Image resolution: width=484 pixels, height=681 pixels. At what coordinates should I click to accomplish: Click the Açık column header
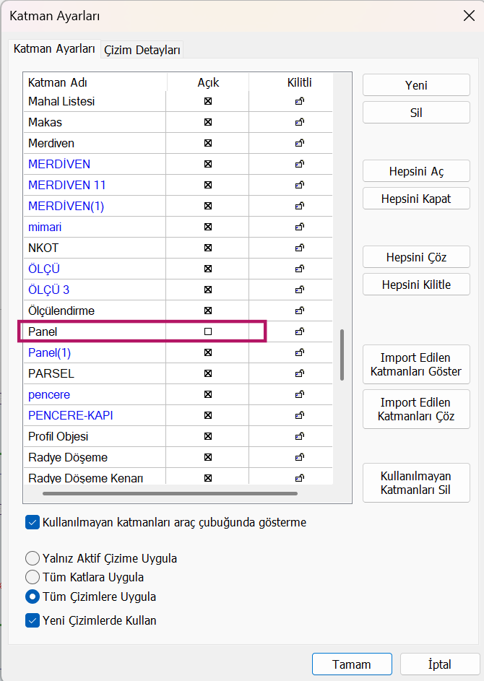click(208, 82)
